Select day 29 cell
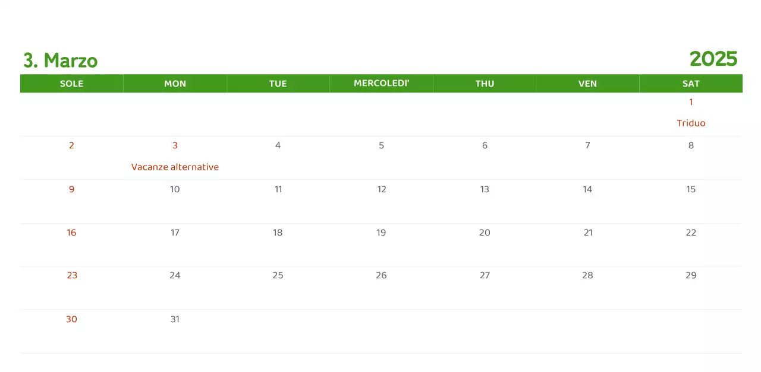The image size is (761, 372). point(691,275)
